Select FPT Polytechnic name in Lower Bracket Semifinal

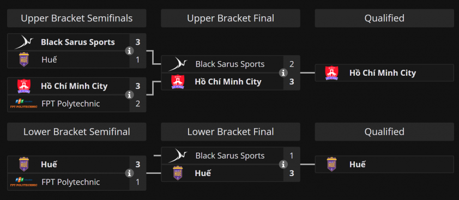point(70,182)
